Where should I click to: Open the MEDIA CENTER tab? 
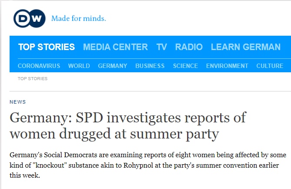[x=115, y=47]
